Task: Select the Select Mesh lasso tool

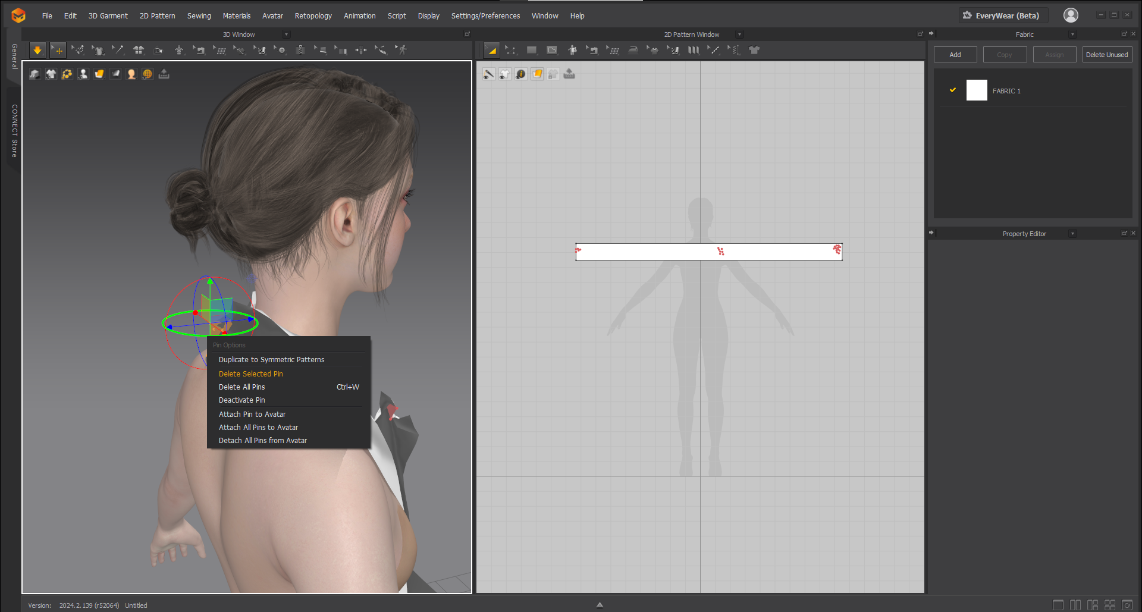Action: pos(78,51)
